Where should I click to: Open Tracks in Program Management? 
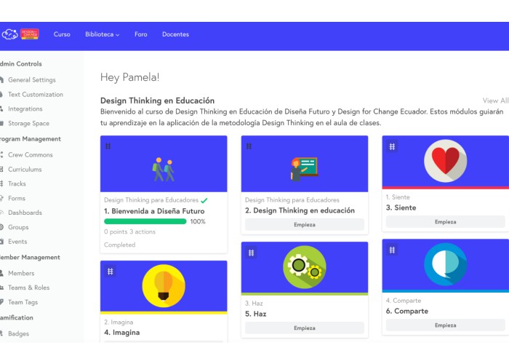(17, 183)
